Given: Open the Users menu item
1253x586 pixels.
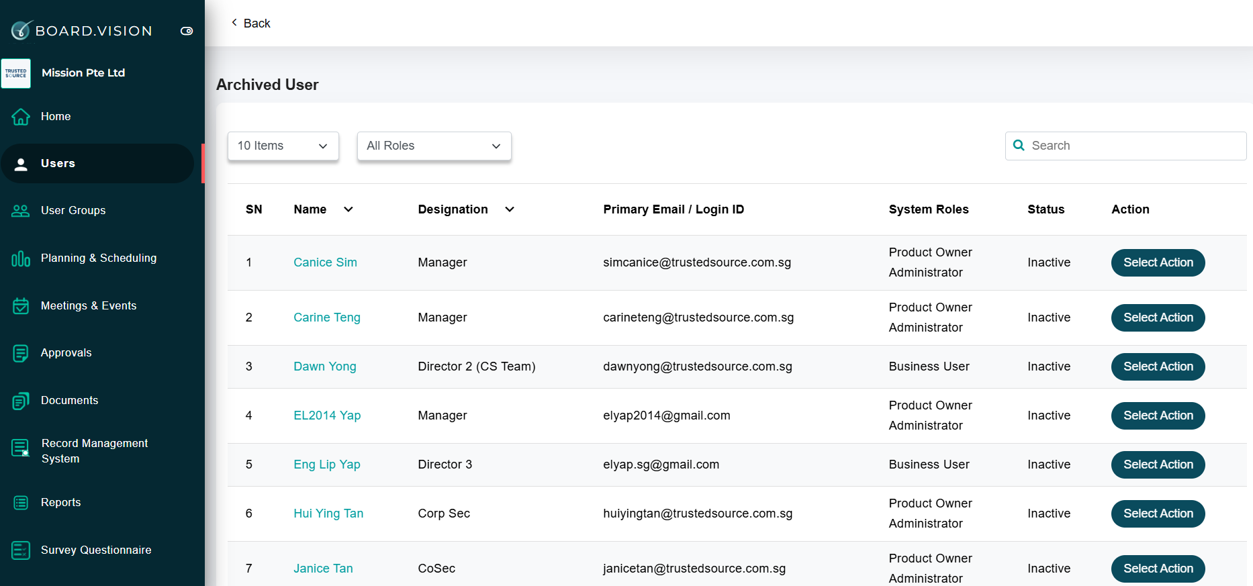Looking at the screenshot, I should click(x=97, y=164).
